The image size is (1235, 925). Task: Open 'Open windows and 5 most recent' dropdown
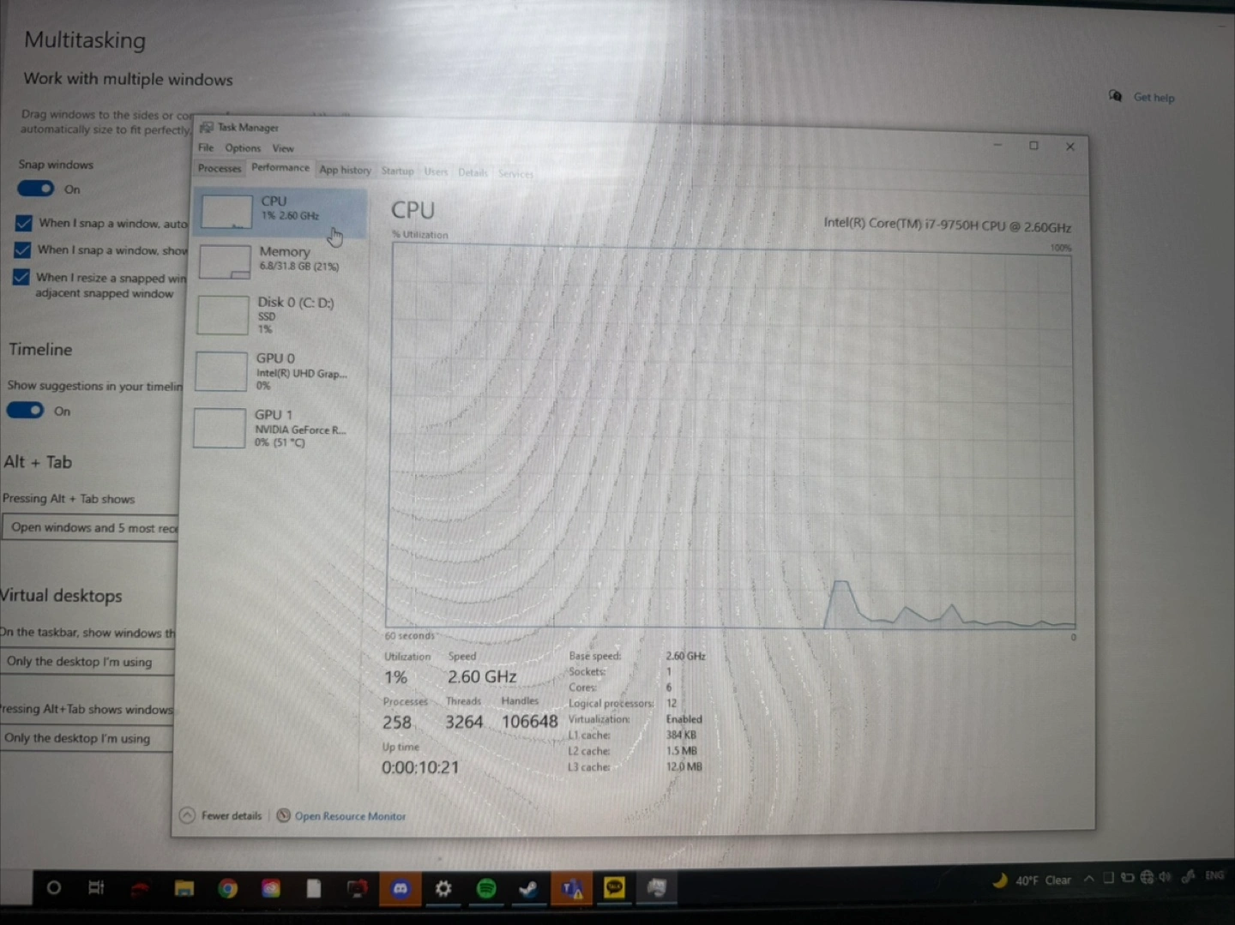pyautogui.click(x=90, y=527)
